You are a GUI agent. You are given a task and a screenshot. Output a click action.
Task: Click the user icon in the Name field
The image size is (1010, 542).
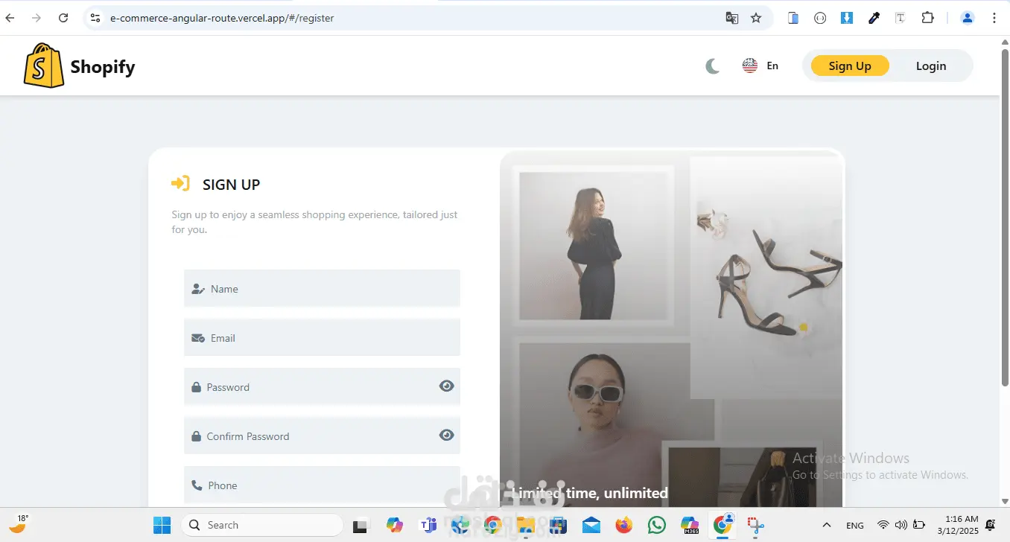197,289
